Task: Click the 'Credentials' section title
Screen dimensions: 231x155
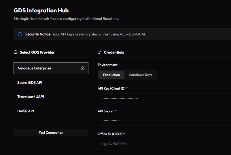Action: [114, 52]
